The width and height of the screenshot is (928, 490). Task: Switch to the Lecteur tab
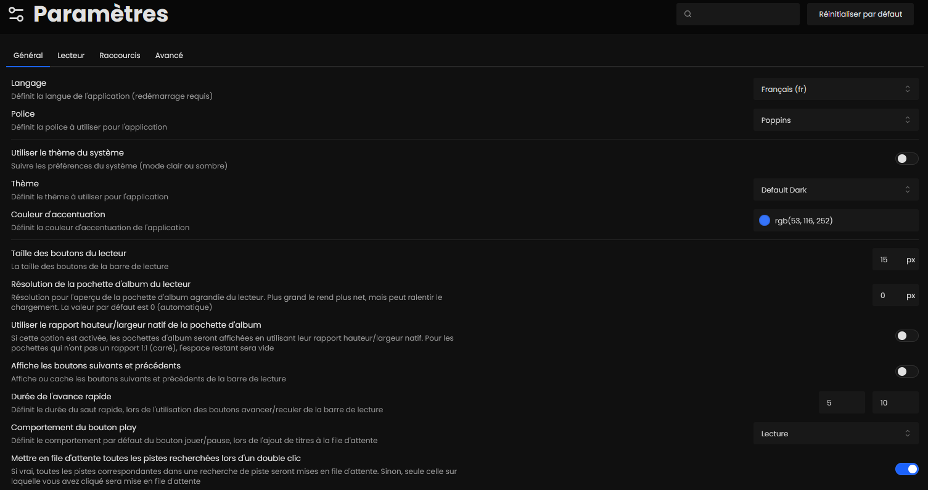pyautogui.click(x=71, y=56)
